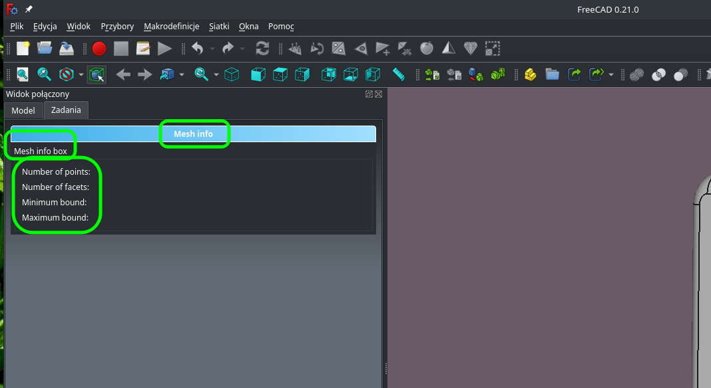The image size is (711, 388).
Task: Set right view
Action: pos(302,74)
